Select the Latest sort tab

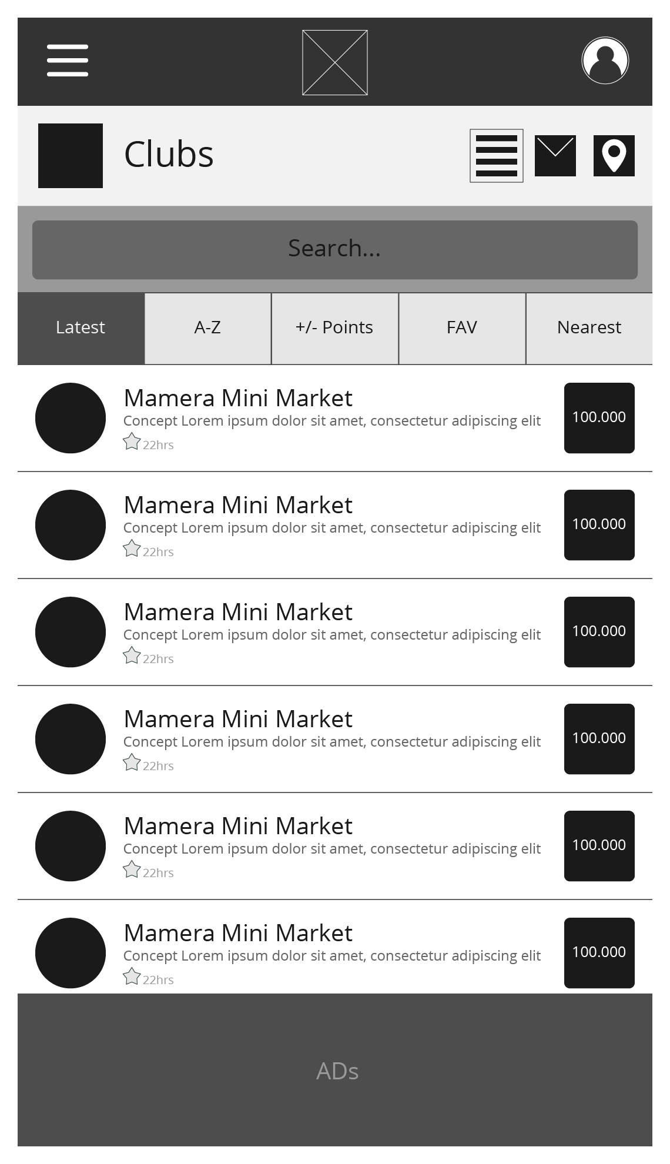pyautogui.click(x=81, y=328)
